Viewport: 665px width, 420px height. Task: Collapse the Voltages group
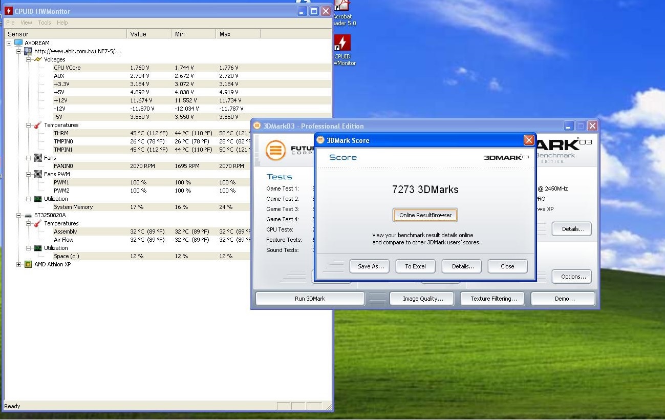(x=29, y=59)
